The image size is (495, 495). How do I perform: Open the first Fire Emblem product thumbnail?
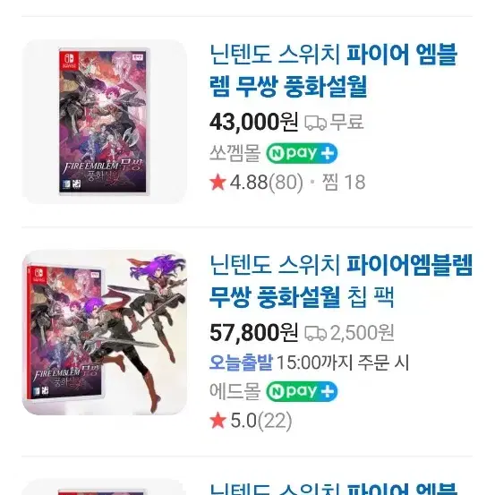pyautogui.click(x=104, y=122)
